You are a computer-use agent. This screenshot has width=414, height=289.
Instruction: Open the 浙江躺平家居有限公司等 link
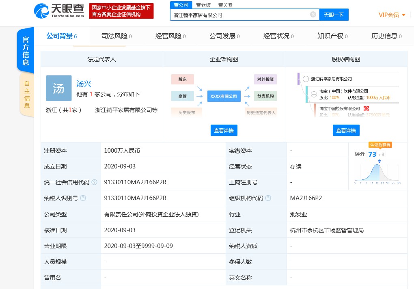[x=126, y=110]
